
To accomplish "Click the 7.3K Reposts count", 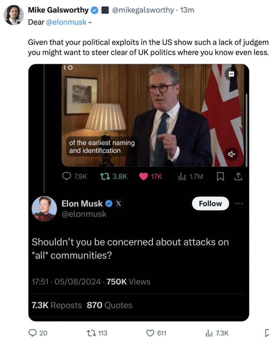I will click(57, 305).
